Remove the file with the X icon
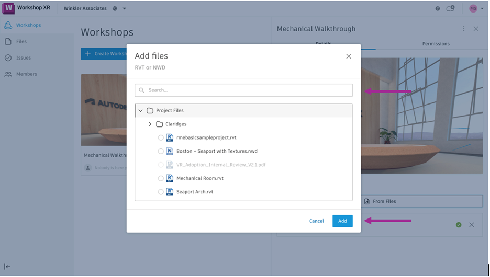The width and height of the screenshot is (490, 277). pos(472,225)
